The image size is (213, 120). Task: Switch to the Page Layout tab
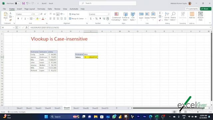30,9
